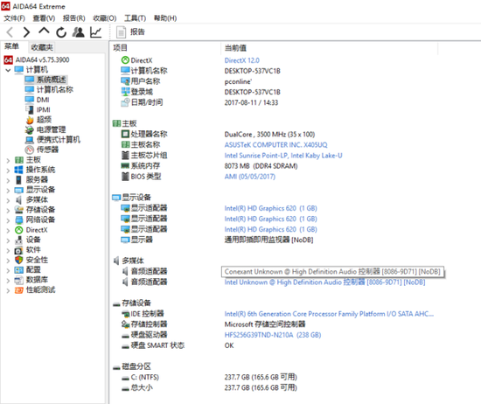Select the 传感器 gauge icon
The image size is (481, 404).
30,150
